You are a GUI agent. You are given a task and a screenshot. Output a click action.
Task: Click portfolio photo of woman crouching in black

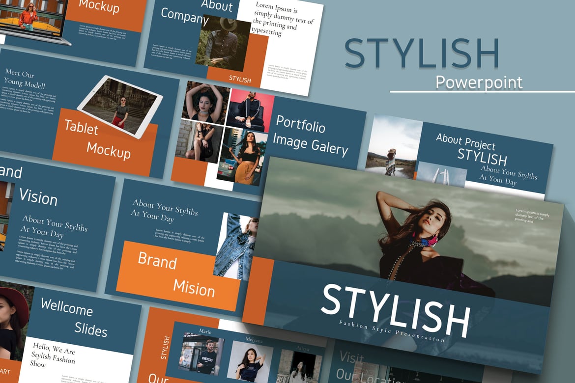(200, 142)
